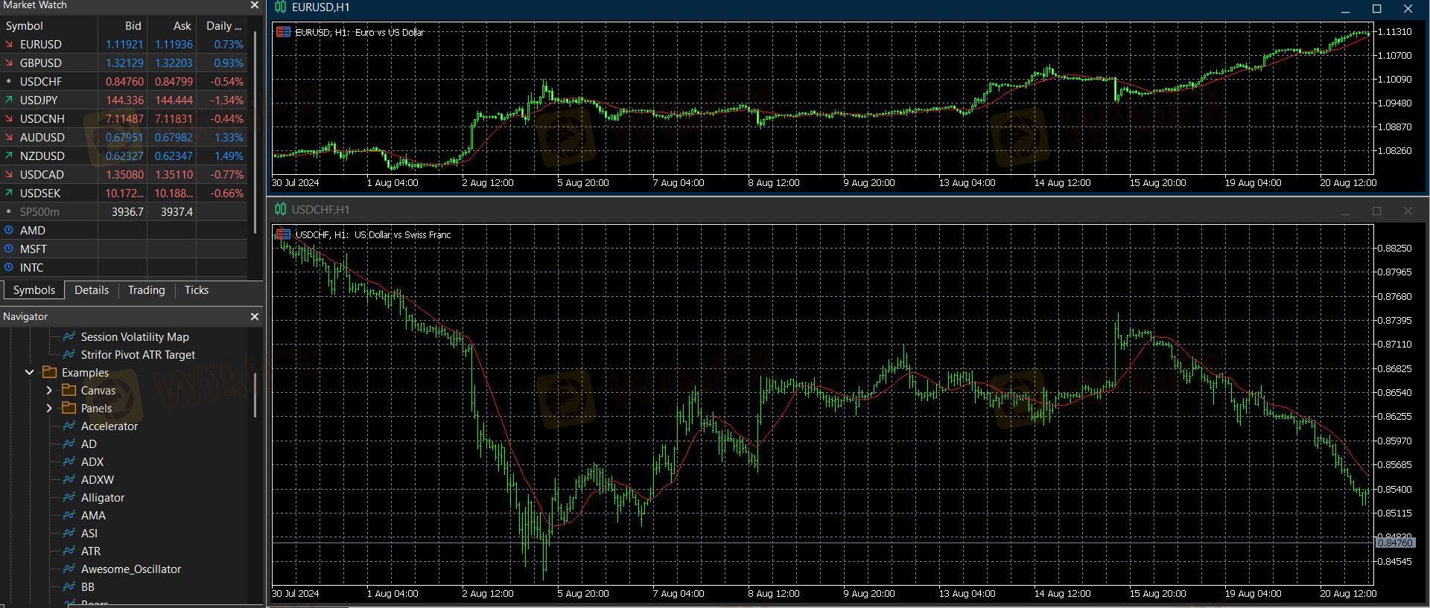Expand the Canvas folder

pyautogui.click(x=49, y=391)
